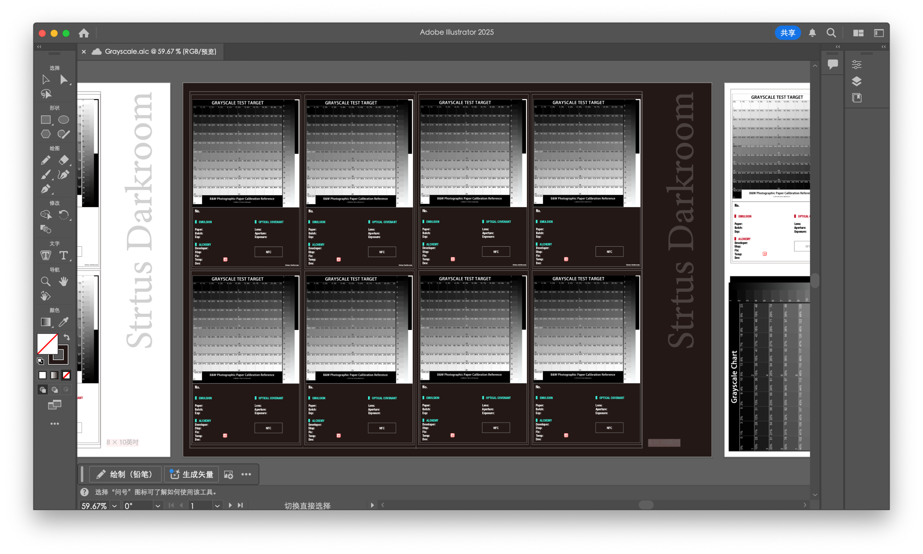
Task: Open the Comments panel
Action: pyautogui.click(x=833, y=64)
